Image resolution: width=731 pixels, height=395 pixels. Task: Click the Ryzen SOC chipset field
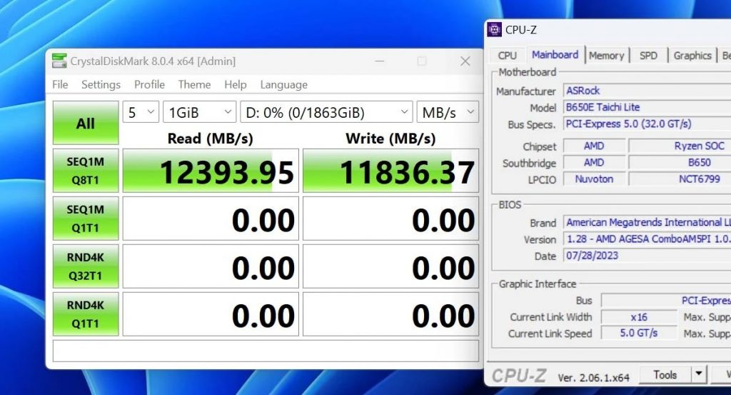[680, 146]
